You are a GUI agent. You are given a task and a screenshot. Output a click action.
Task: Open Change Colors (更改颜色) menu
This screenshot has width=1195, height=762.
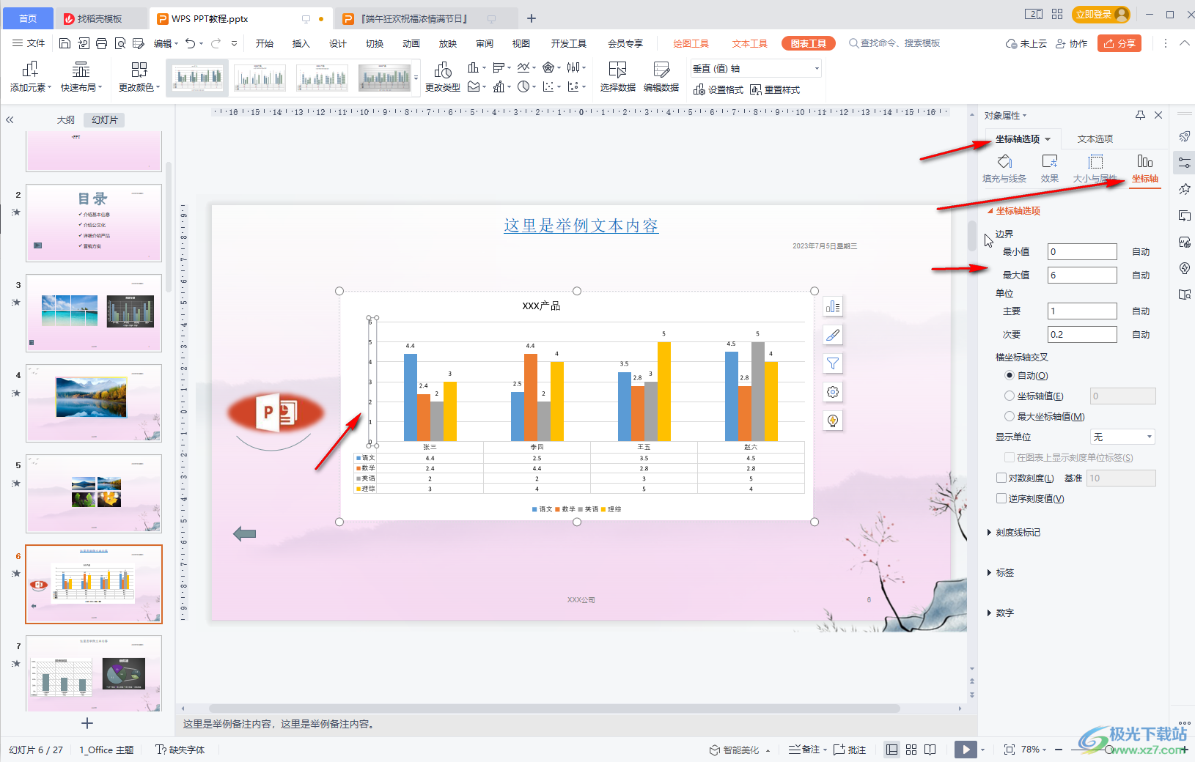139,77
